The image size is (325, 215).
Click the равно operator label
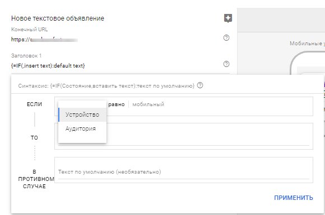click(x=117, y=104)
